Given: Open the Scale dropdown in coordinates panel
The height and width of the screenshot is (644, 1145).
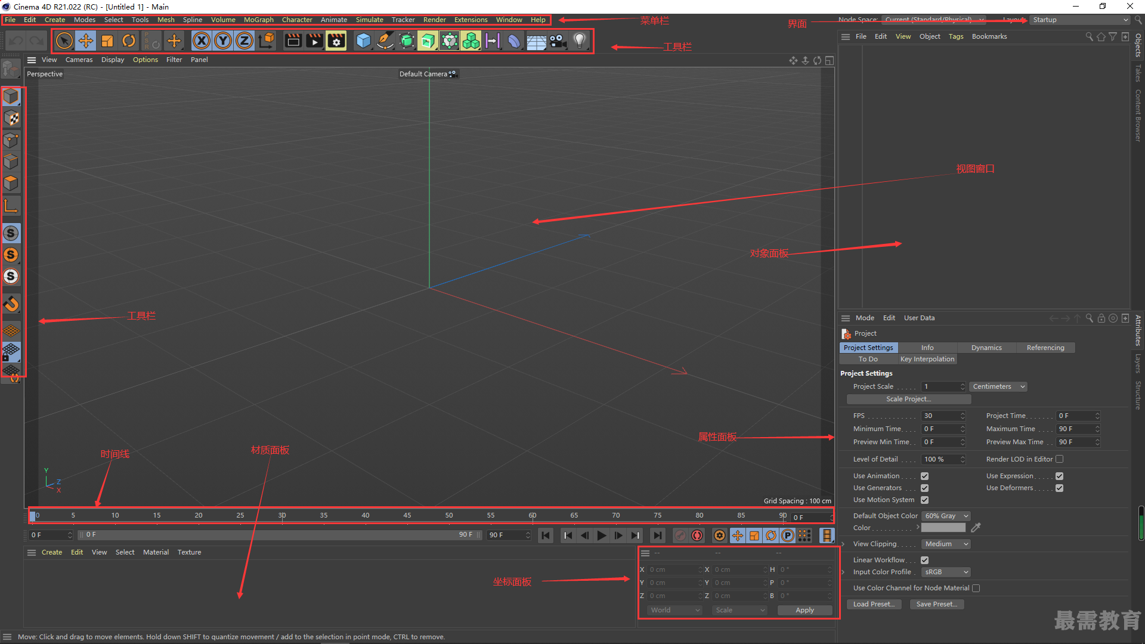Looking at the screenshot, I should pyautogui.click(x=739, y=610).
